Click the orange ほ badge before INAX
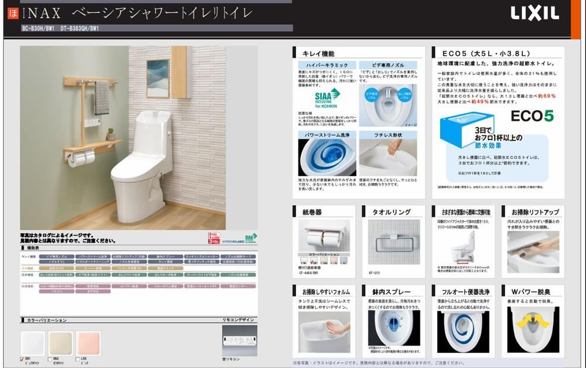This screenshot has height=368, width=586. (13, 13)
